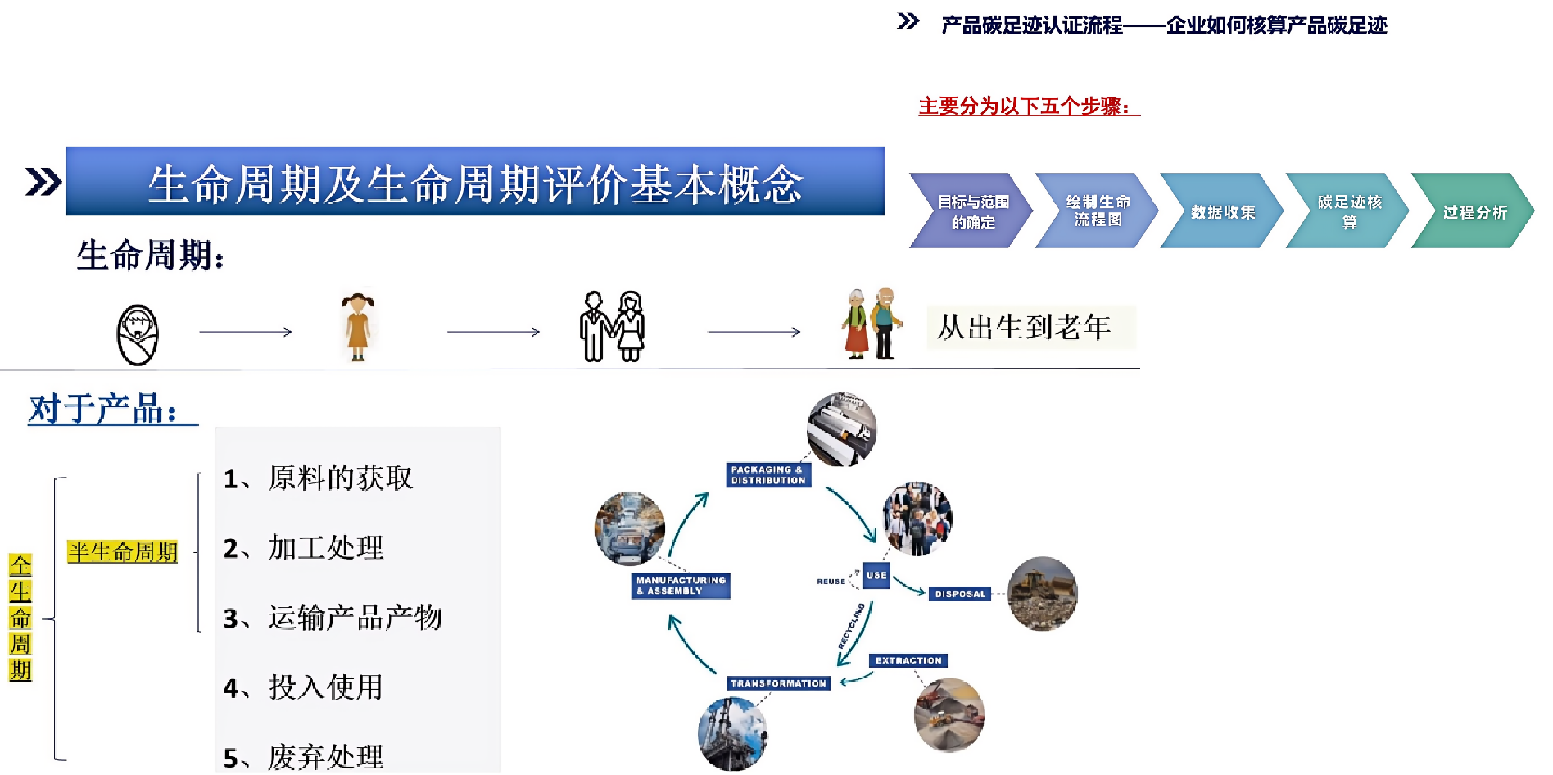Screen dimensions: 1553x775
Task: Click the landfill disposal circular photo
Action: (1042, 593)
